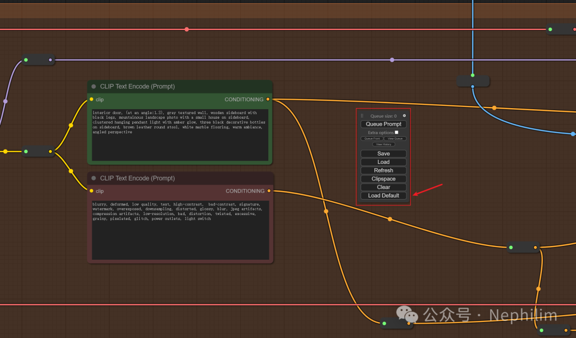Image resolution: width=576 pixels, height=338 pixels.
Task: Focus the negative prompt box starting 'blurry, deformed'
Action: 180,230
